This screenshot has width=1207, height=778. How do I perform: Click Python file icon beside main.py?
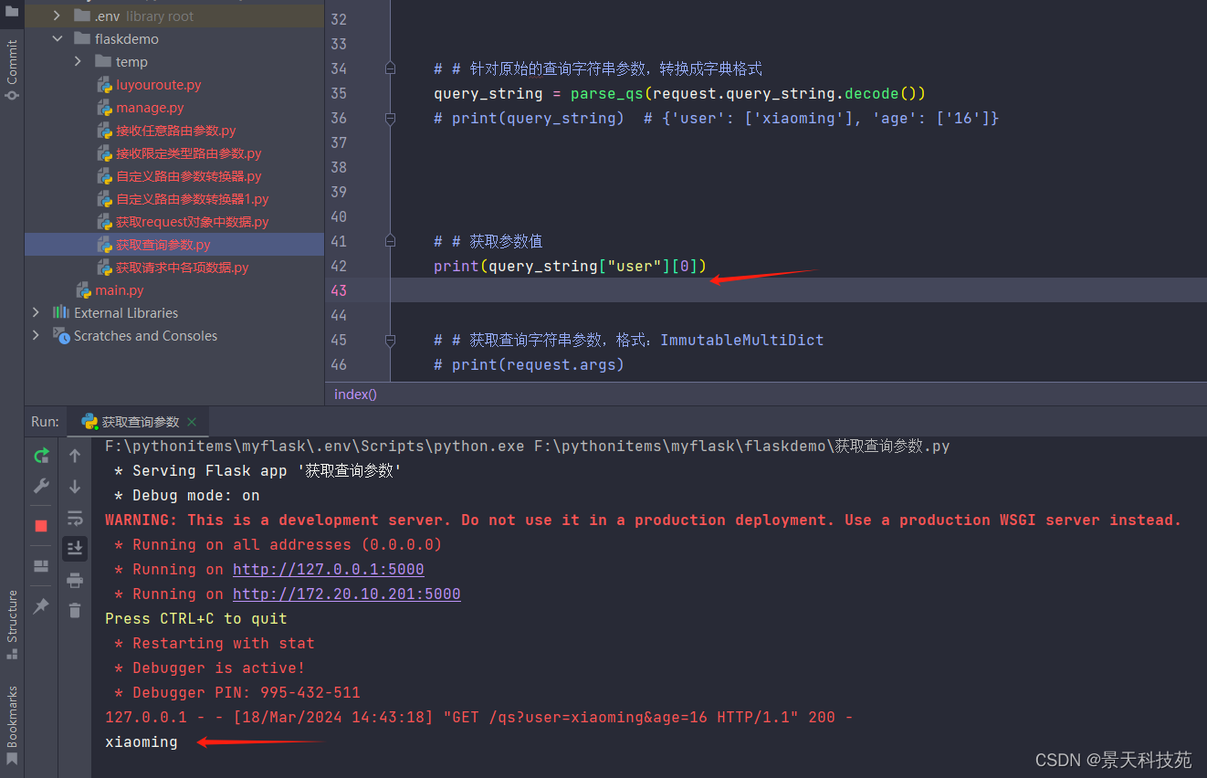click(x=85, y=290)
